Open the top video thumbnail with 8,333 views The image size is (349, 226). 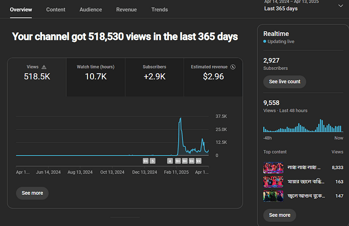coord(273,167)
